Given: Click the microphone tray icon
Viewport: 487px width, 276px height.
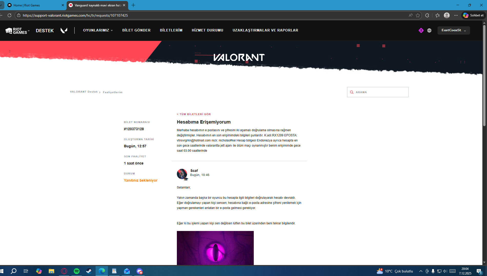Looking at the screenshot, I should (433, 271).
